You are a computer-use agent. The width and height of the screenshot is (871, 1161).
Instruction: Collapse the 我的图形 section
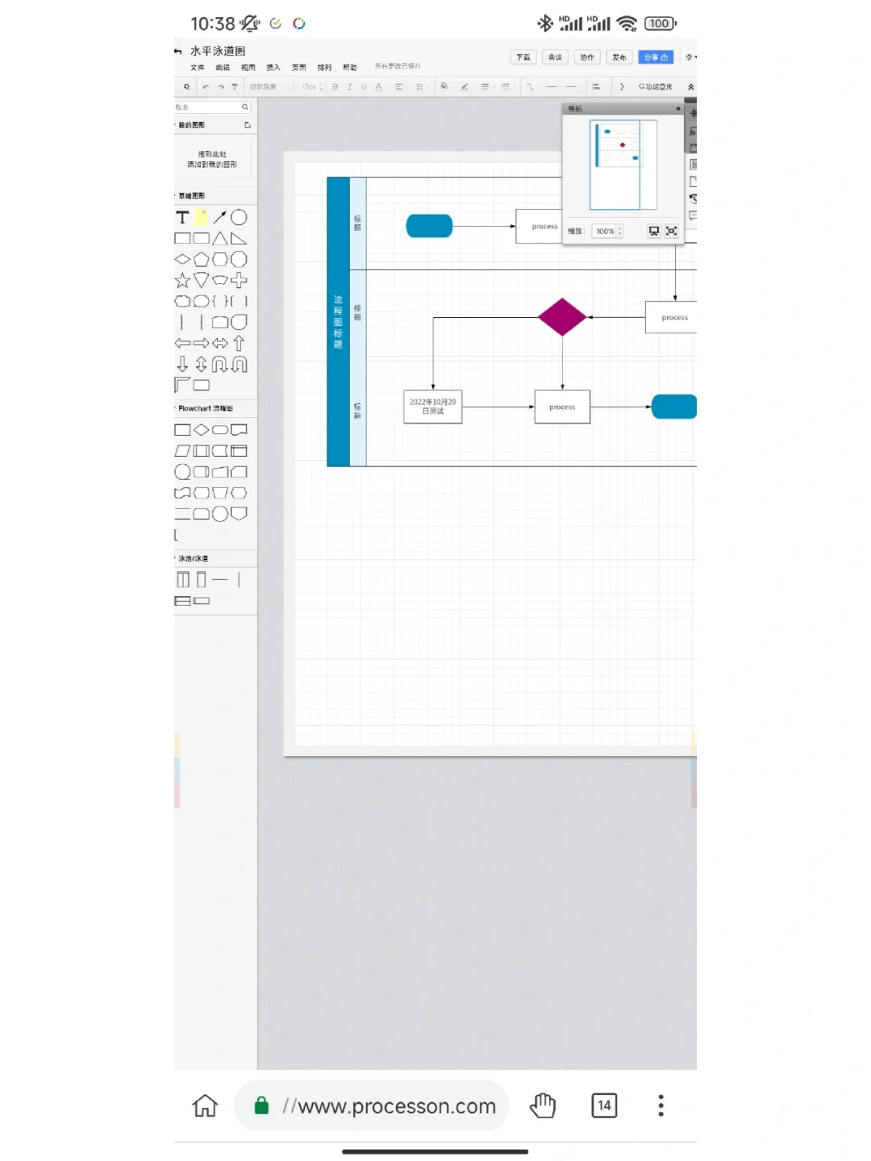[191, 125]
